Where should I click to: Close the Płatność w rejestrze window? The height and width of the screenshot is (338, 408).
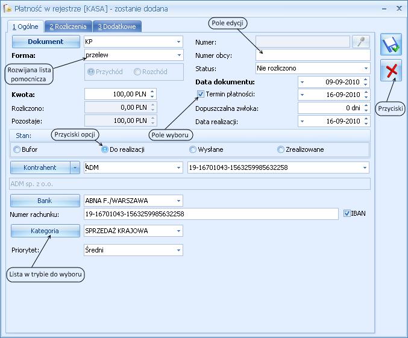pos(399,8)
